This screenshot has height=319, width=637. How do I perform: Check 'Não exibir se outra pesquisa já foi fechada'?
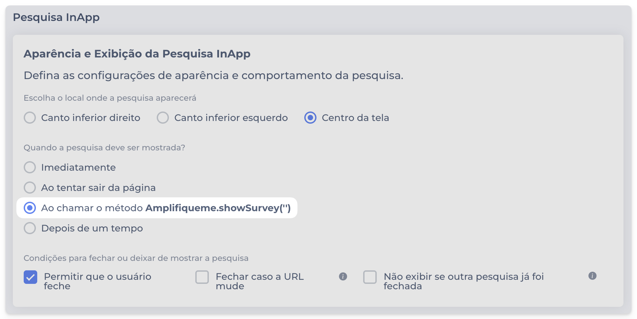pyautogui.click(x=370, y=277)
